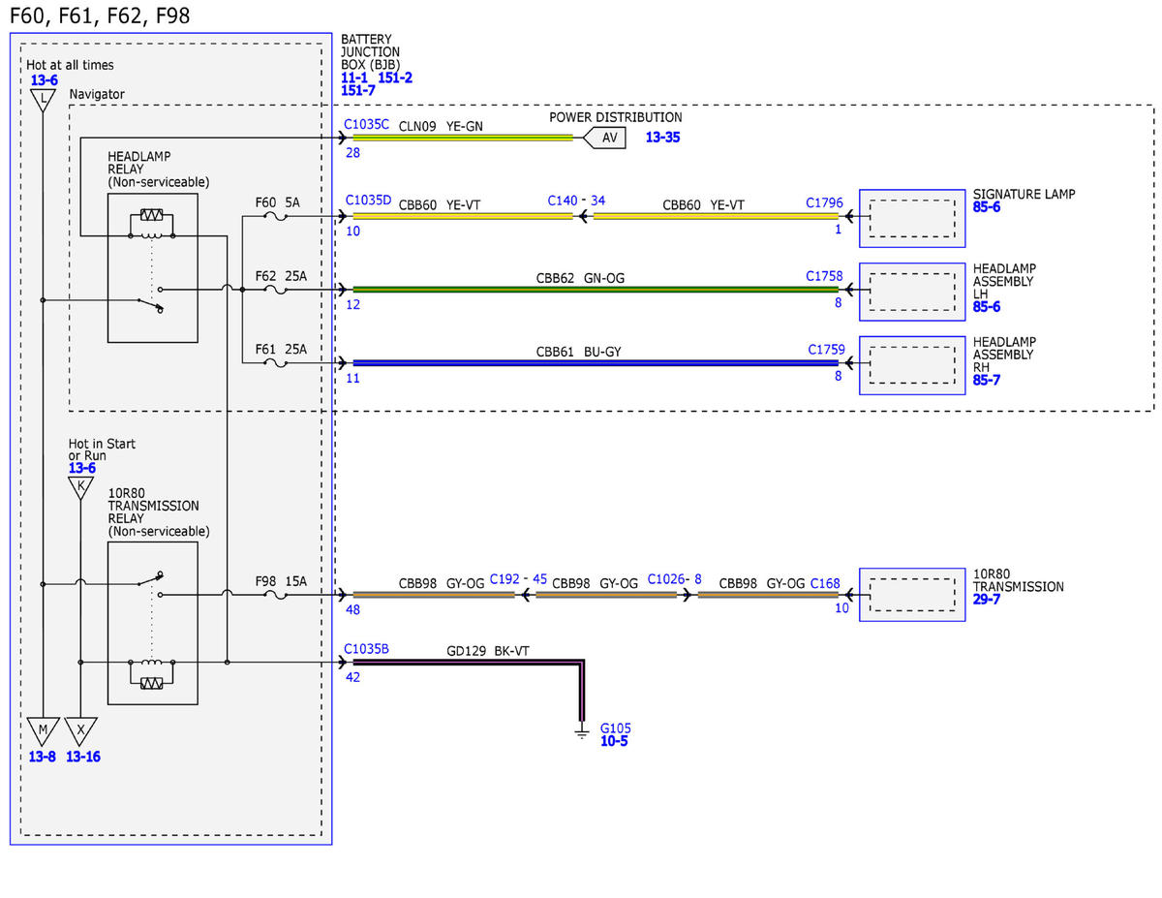
Task: Click the C1035D connector label
Action: click(368, 201)
